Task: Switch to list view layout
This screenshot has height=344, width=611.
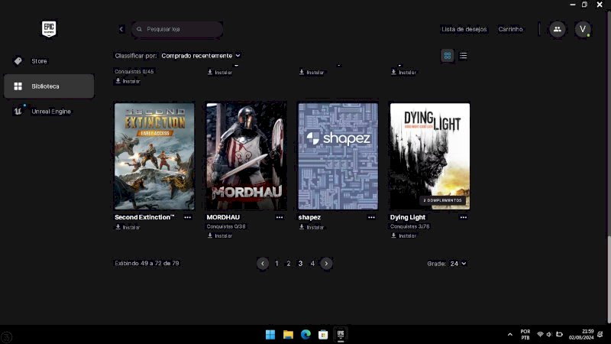Action: coord(464,56)
